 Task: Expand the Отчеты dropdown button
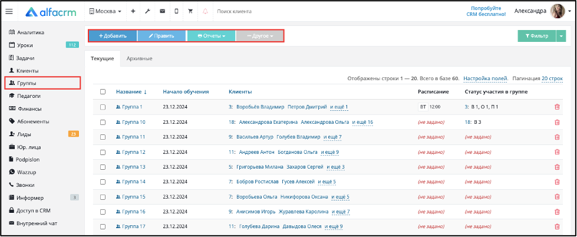tap(211, 36)
